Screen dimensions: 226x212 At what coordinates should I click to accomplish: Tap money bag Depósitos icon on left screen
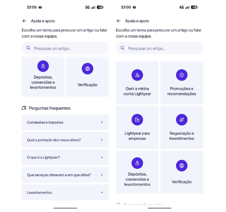43,66
